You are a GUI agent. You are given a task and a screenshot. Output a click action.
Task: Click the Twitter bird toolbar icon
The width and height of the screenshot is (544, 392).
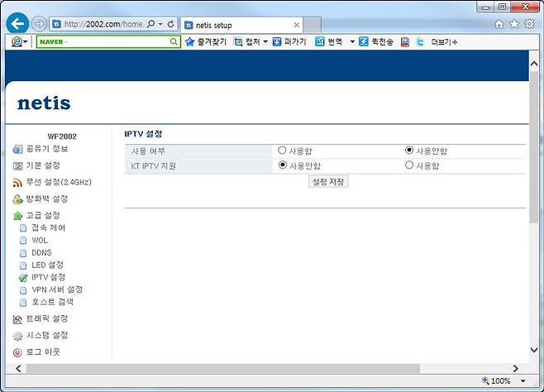point(420,42)
